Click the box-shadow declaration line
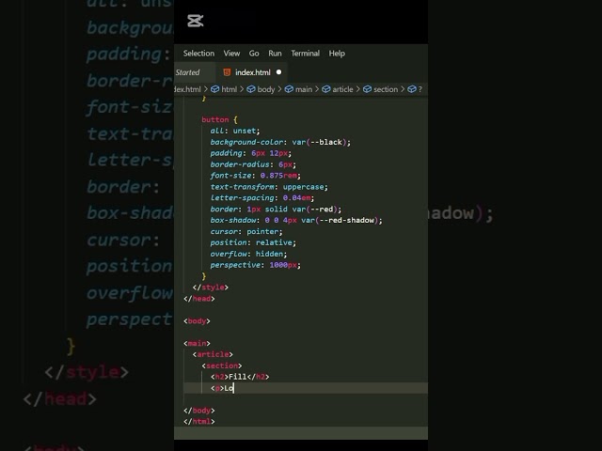Viewport: 602px width, 451px height. point(296,220)
